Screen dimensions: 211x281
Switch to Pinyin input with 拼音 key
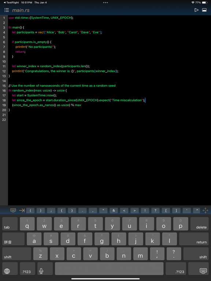click(x=13, y=239)
